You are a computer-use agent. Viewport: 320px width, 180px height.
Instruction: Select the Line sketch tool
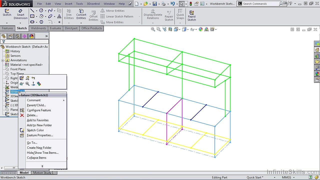[32, 10]
